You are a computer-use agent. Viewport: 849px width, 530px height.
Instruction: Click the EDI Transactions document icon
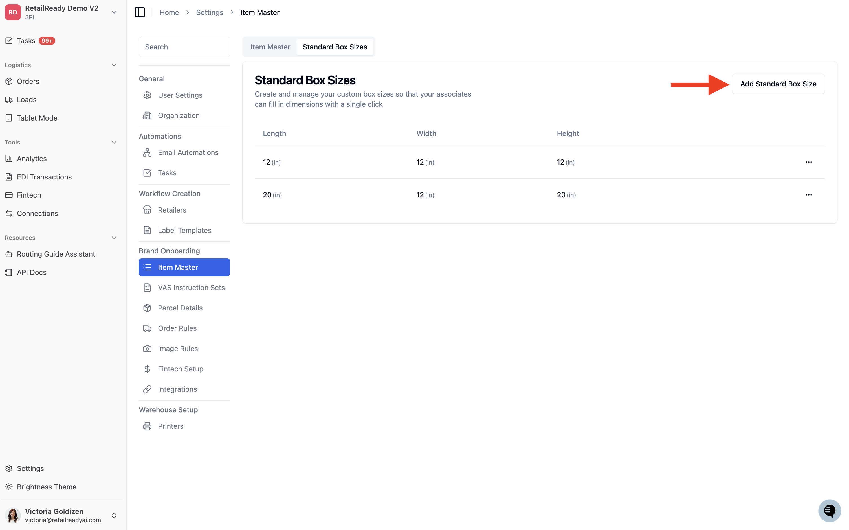tap(9, 177)
